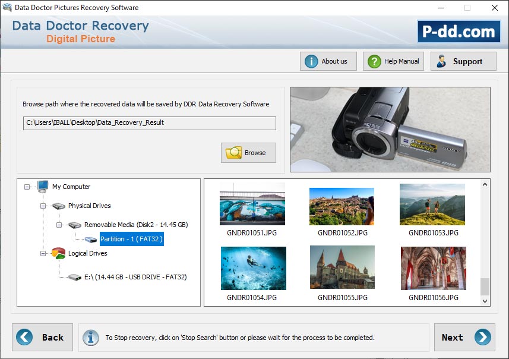This screenshot has width=509, height=359.
Task: Click the Physical Drives disk icon
Action: coord(58,206)
